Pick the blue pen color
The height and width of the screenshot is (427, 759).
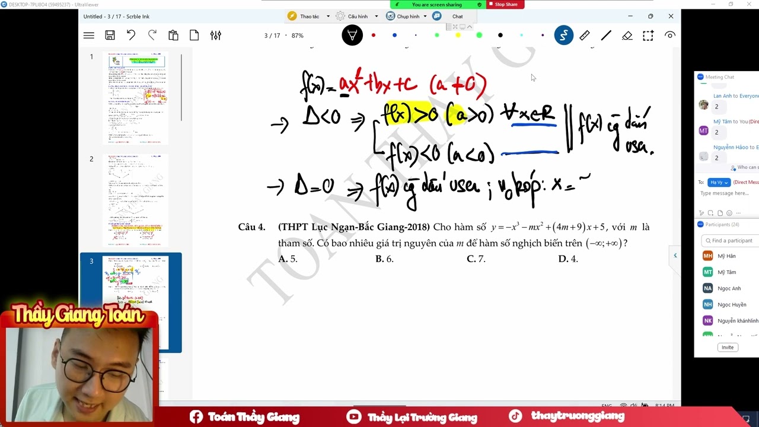(x=394, y=36)
